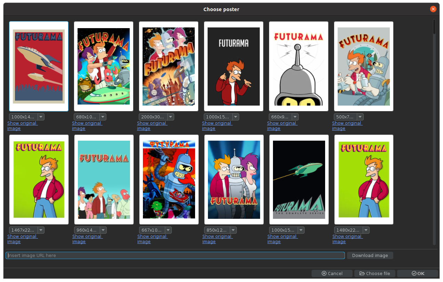The image size is (443, 282).
Task: Confirm with the OK button
Action: (x=418, y=274)
